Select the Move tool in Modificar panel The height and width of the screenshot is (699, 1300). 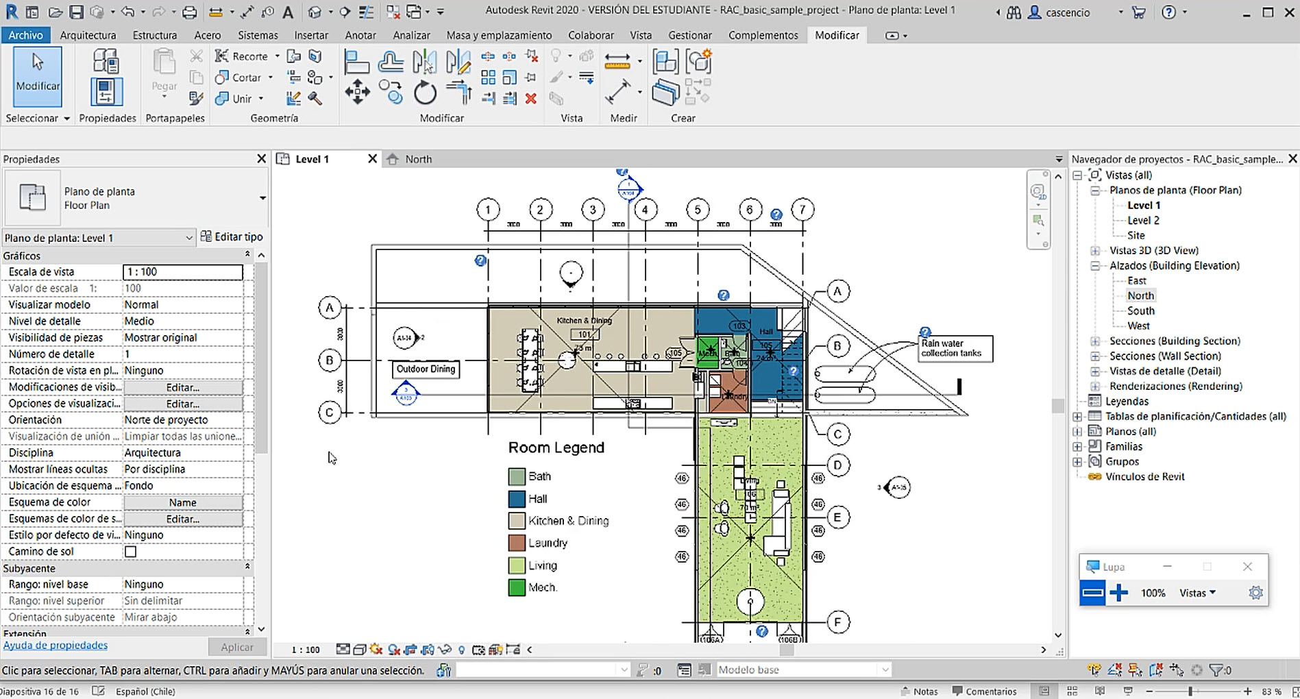pyautogui.click(x=357, y=92)
